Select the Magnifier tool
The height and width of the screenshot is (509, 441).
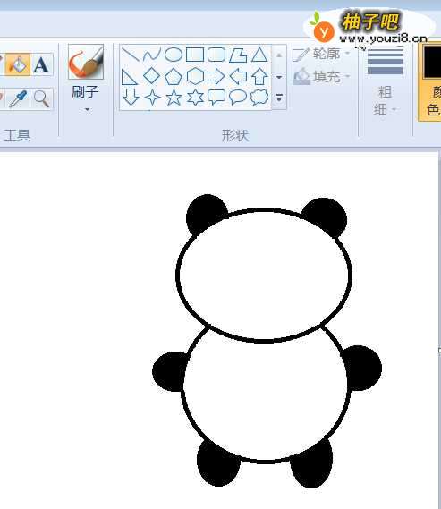click(x=41, y=98)
